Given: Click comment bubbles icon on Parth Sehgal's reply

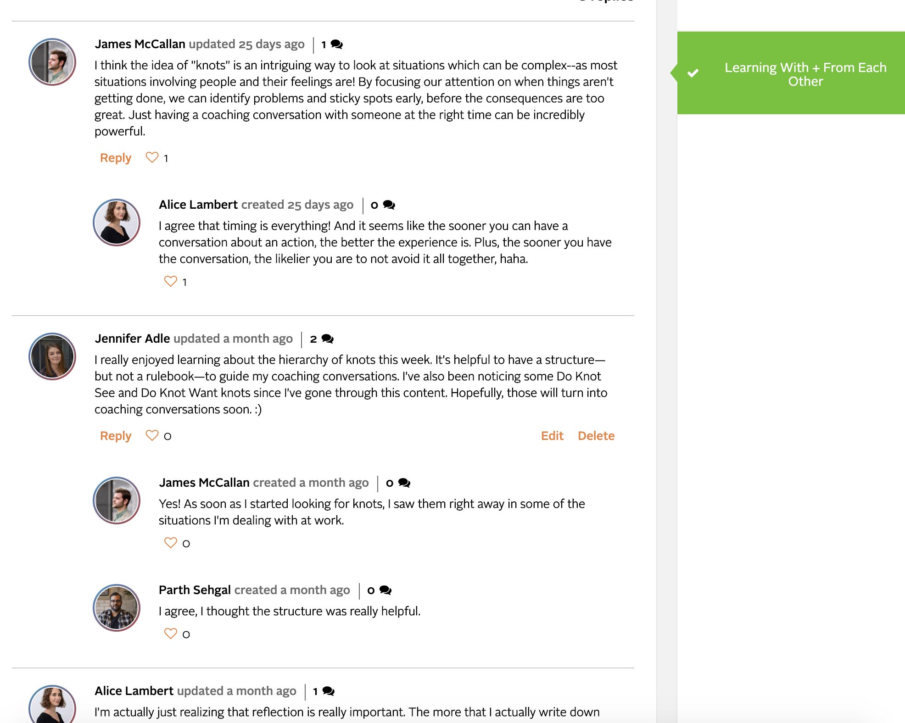Looking at the screenshot, I should pos(385,590).
